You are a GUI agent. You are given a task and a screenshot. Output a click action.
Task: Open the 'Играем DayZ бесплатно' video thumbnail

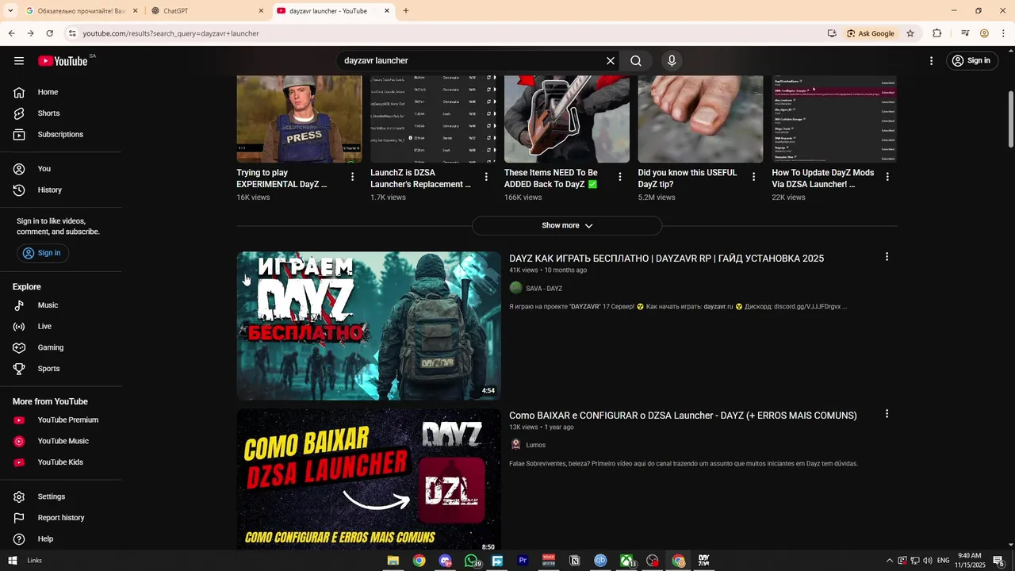pos(369,326)
